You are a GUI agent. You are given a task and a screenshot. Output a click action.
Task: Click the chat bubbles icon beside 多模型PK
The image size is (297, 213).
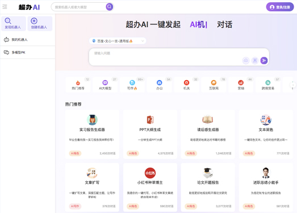[x=6, y=52]
